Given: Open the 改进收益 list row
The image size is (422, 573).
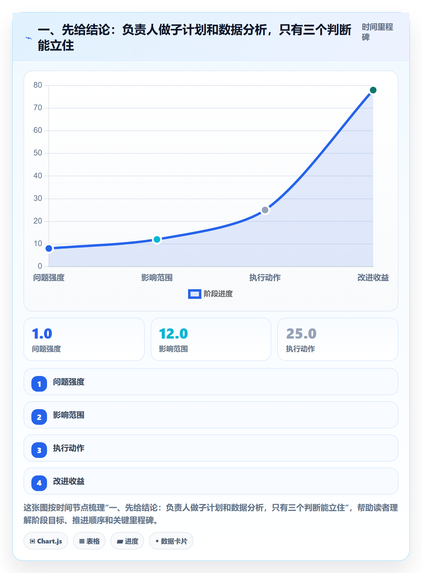Looking at the screenshot, I should click(x=211, y=481).
